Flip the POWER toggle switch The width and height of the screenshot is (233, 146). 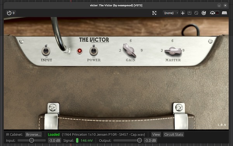(x=94, y=50)
